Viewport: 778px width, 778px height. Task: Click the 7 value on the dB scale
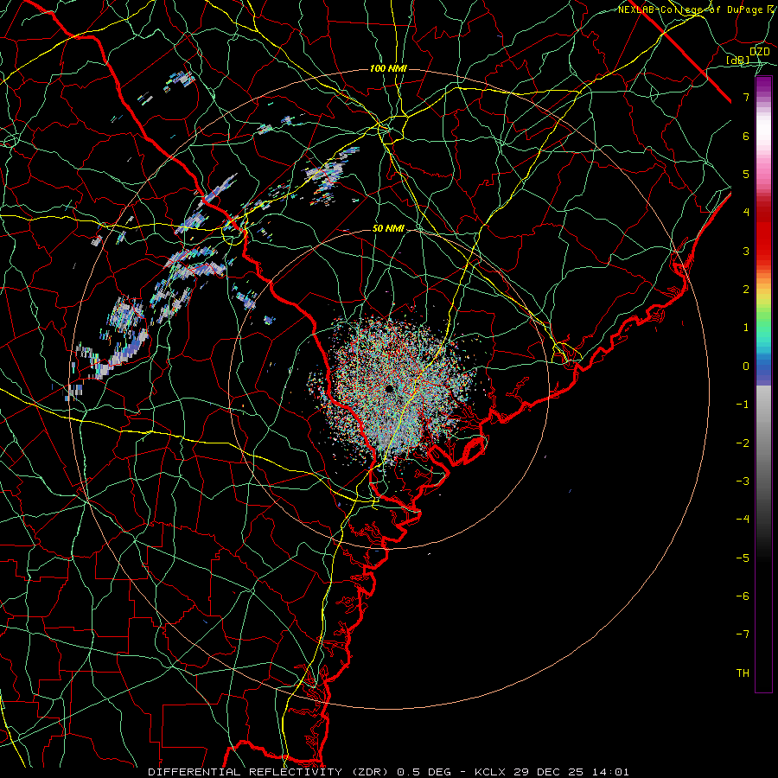point(746,97)
